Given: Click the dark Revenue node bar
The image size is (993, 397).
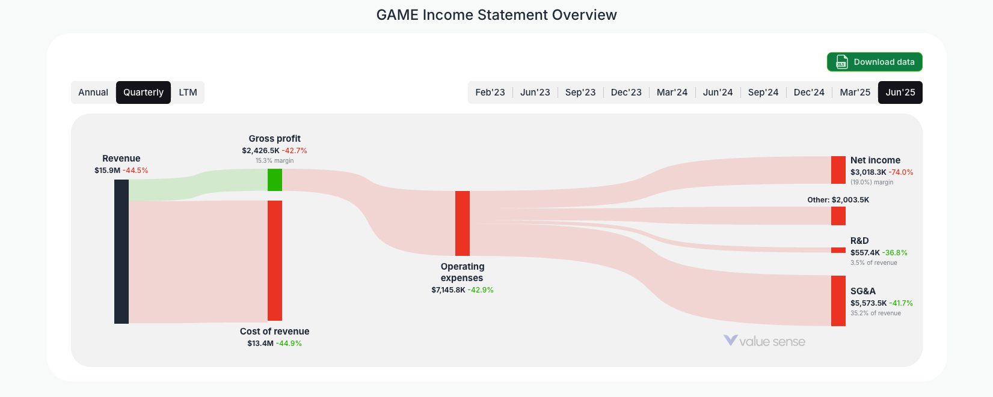Looking at the screenshot, I should (x=121, y=252).
